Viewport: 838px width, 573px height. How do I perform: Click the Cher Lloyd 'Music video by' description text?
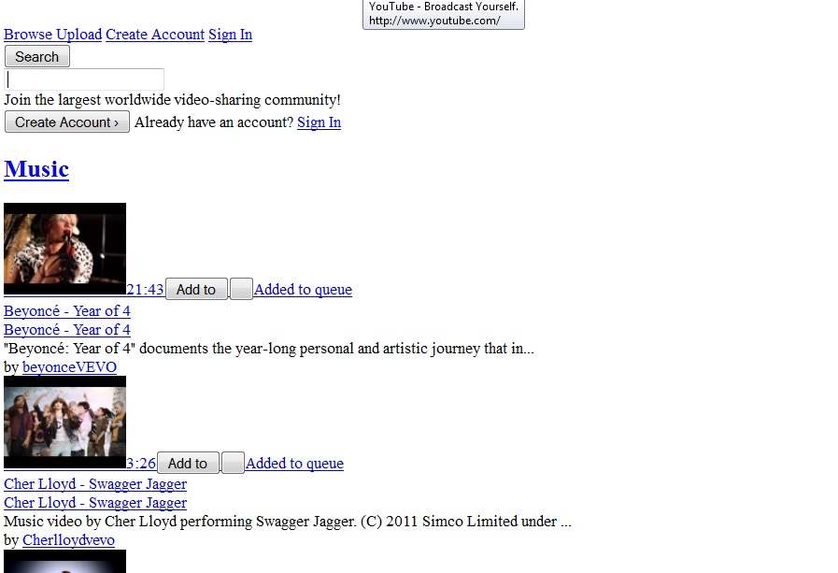click(288, 522)
